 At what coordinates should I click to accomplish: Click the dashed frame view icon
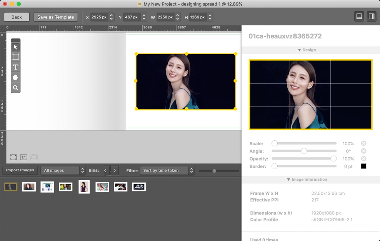click(33, 157)
